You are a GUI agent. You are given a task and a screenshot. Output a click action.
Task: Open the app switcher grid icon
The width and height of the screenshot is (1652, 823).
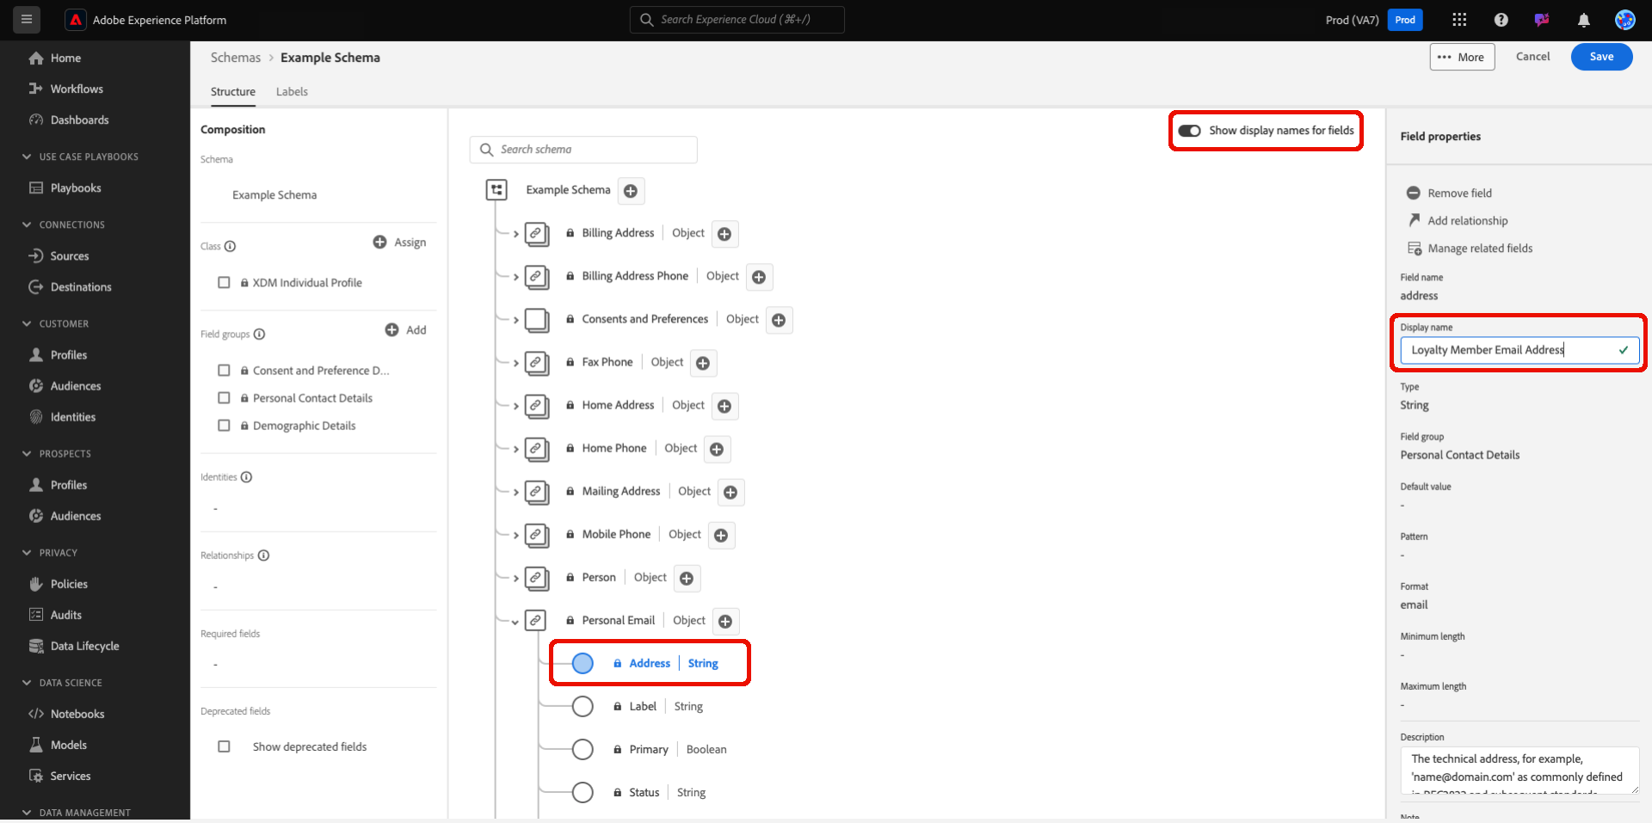pos(1459,20)
